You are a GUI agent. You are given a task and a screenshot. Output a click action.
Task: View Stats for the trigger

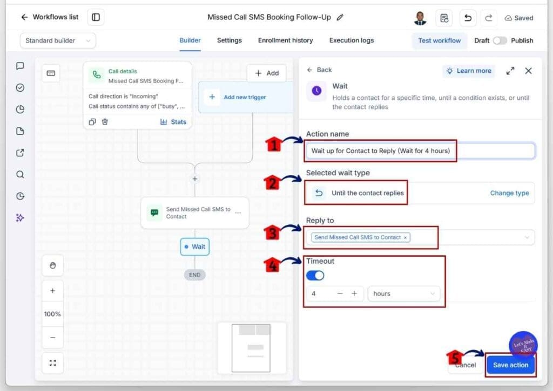(173, 122)
